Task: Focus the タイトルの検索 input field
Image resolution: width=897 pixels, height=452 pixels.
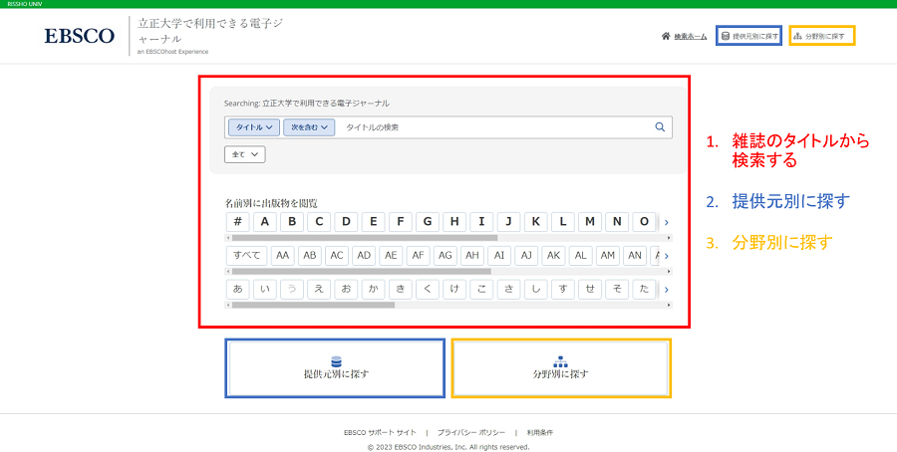Action: [494, 126]
